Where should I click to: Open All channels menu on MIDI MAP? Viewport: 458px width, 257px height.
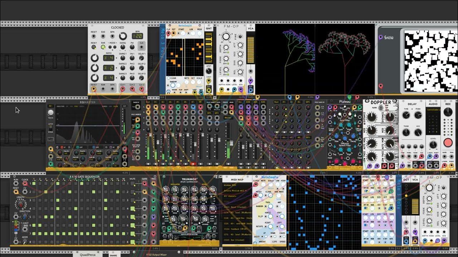[x=237, y=196]
